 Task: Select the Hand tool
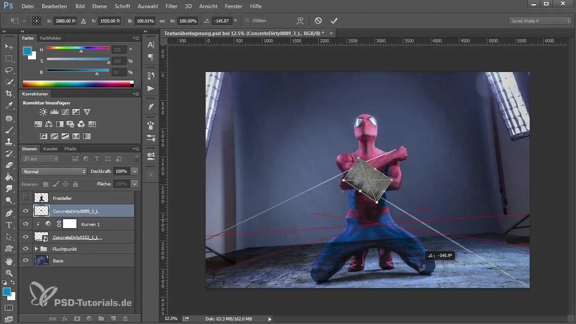coord(9,261)
